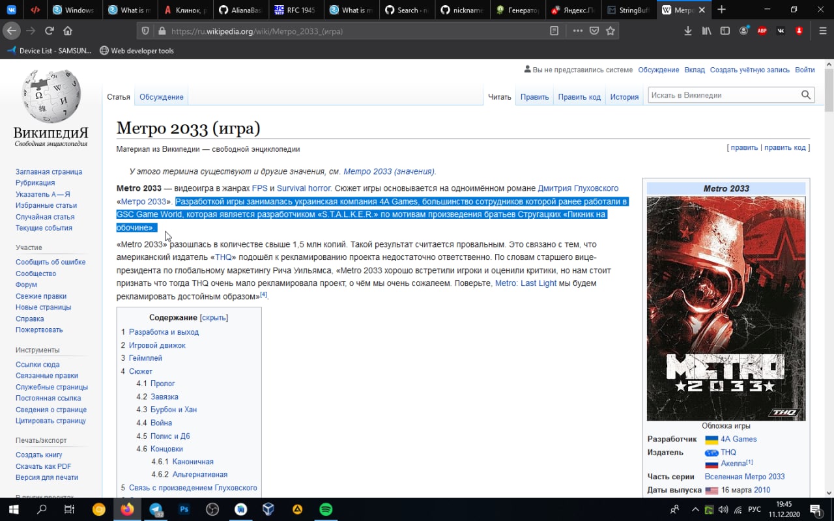Open the Firefox account avatar icon
Screen dimensions: 834x521
click(744, 31)
